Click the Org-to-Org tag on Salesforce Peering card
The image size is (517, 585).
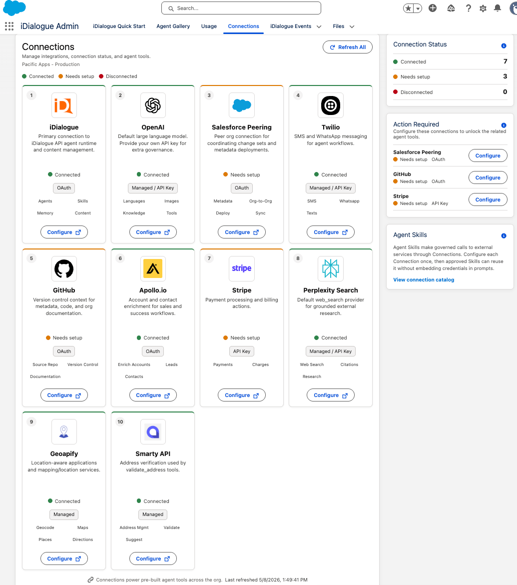(261, 201)
